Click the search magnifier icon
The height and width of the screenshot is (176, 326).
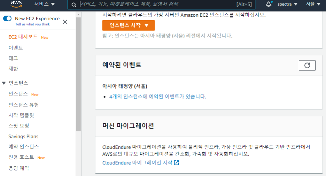74,5
